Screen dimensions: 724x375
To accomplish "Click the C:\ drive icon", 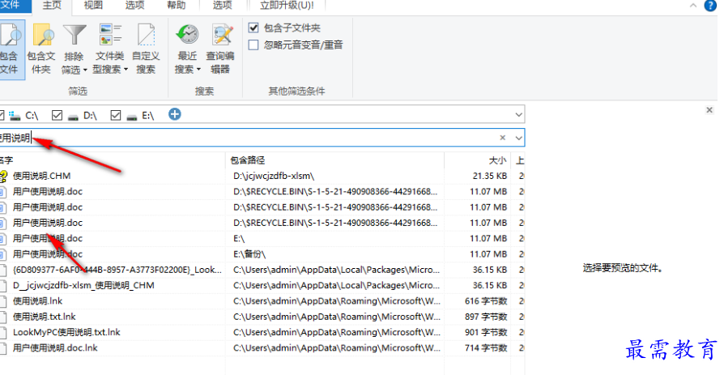I will [x=15, y=116].
